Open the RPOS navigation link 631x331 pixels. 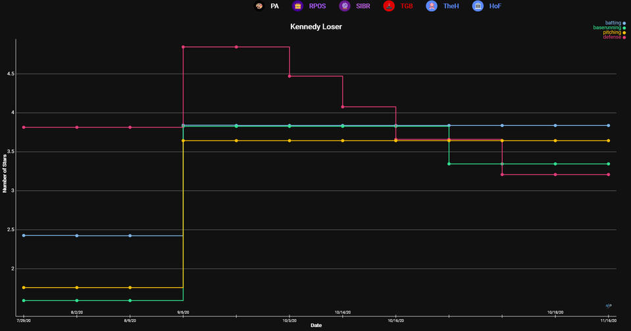pos(318,6)
